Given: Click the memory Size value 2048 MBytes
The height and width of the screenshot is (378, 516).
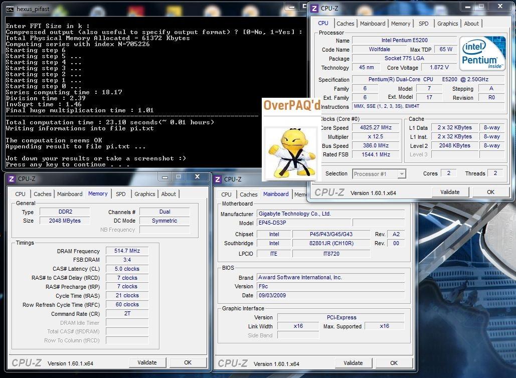Looking at the screenshot, I should tap(65, 221).
